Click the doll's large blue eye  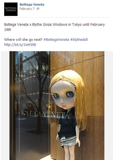coord(70,94)
